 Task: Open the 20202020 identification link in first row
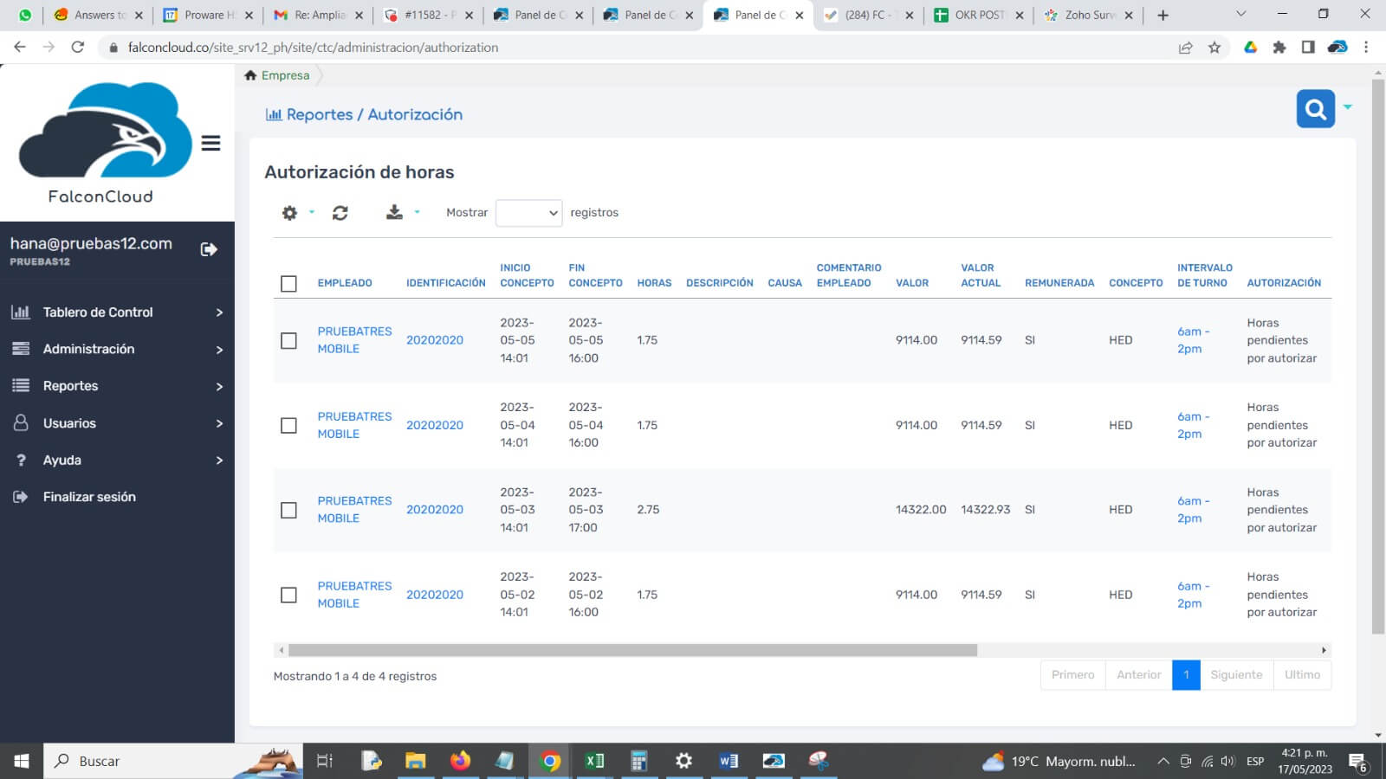click(x=434, y=340)
